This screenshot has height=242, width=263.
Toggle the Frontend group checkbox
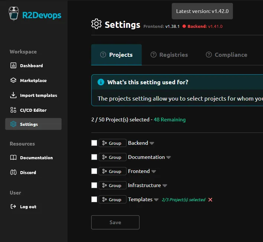pos(94,171)
